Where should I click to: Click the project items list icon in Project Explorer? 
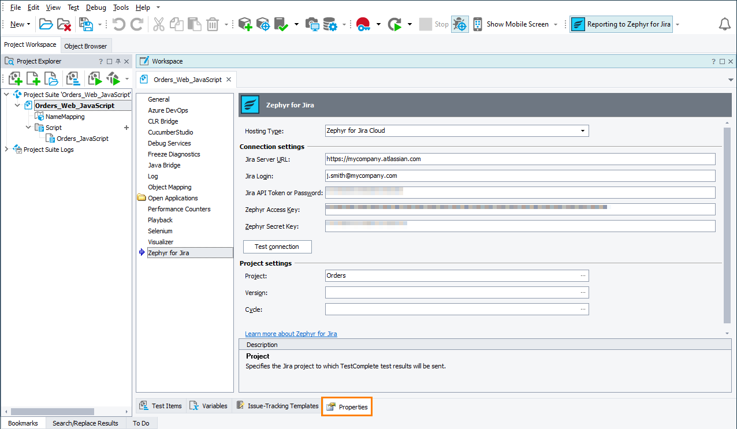tap(73, 79)
